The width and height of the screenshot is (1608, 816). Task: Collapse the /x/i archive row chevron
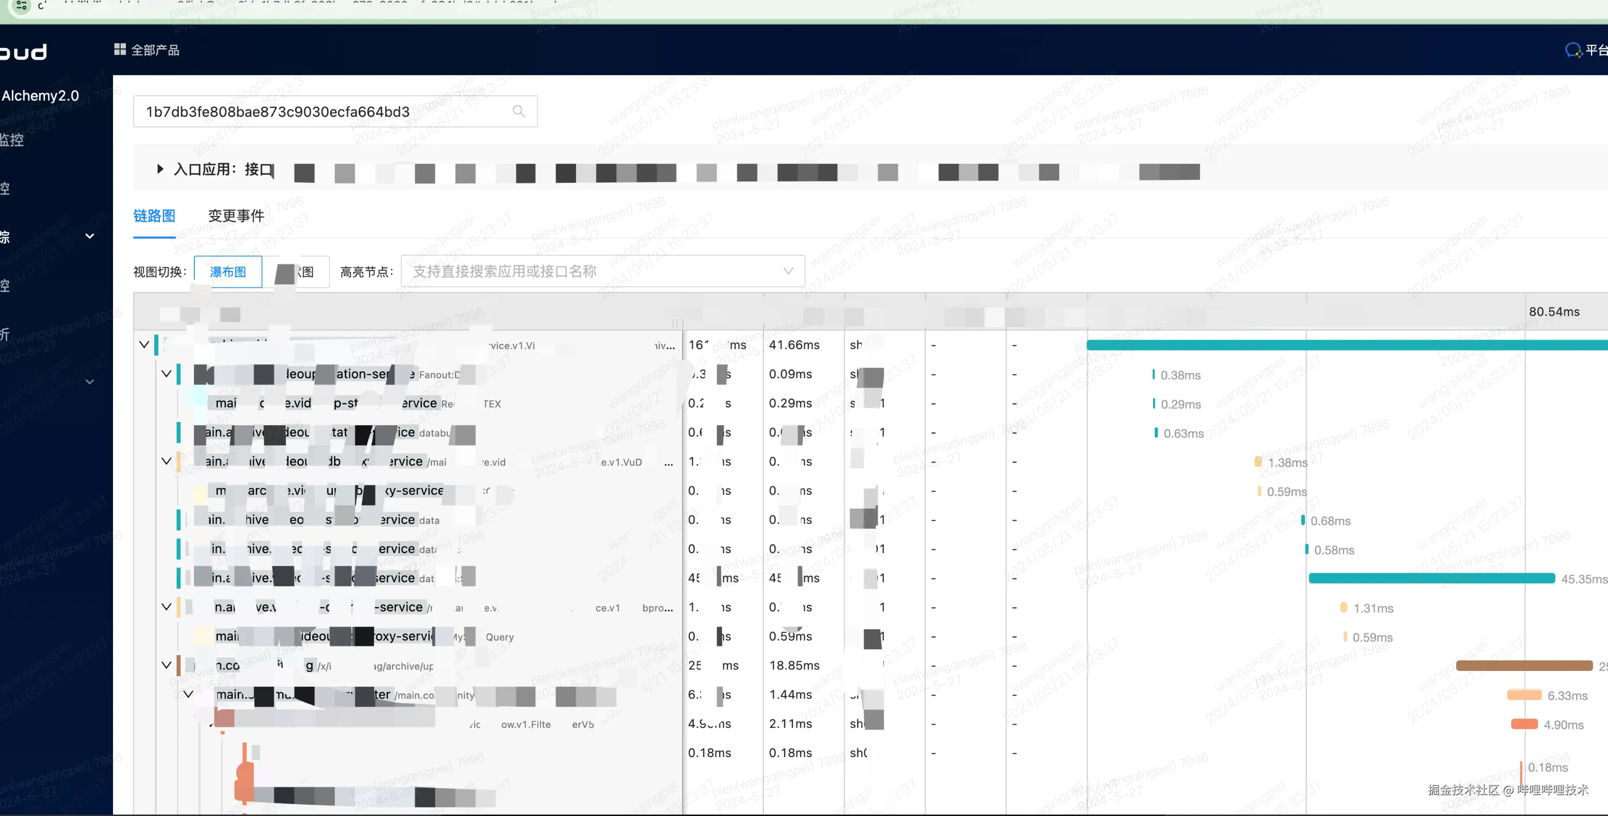click(x=166, y=665)
